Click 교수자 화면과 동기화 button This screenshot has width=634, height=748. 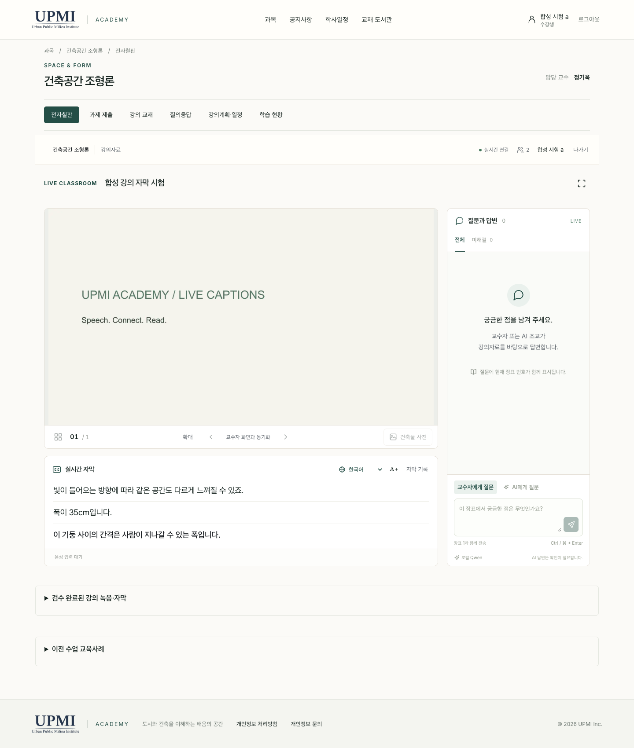(248, 437)
